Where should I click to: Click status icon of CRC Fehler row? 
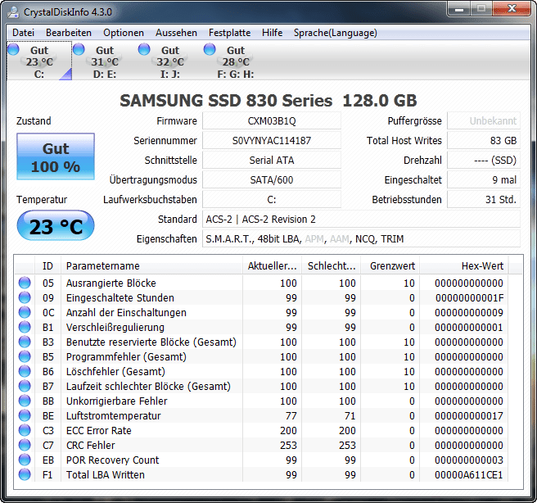pos(25,445)
